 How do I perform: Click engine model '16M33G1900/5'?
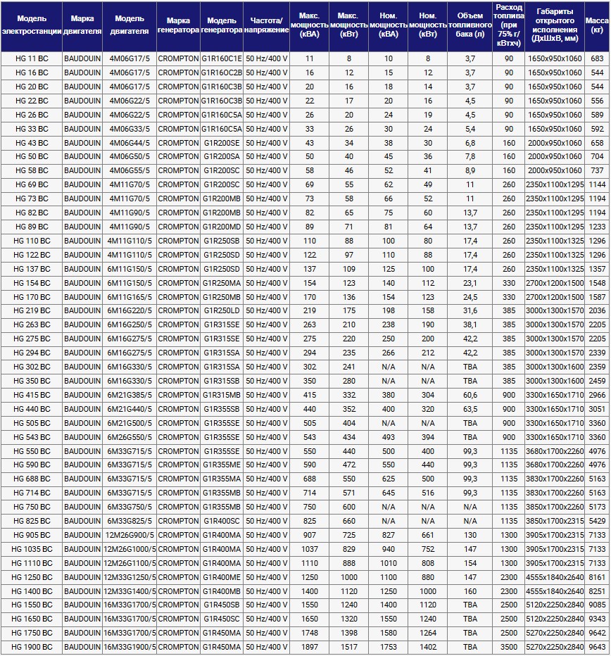(x=130, y=647)
